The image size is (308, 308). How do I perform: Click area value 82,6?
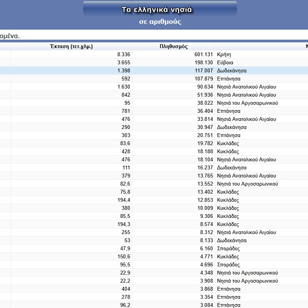coord(125,184)
